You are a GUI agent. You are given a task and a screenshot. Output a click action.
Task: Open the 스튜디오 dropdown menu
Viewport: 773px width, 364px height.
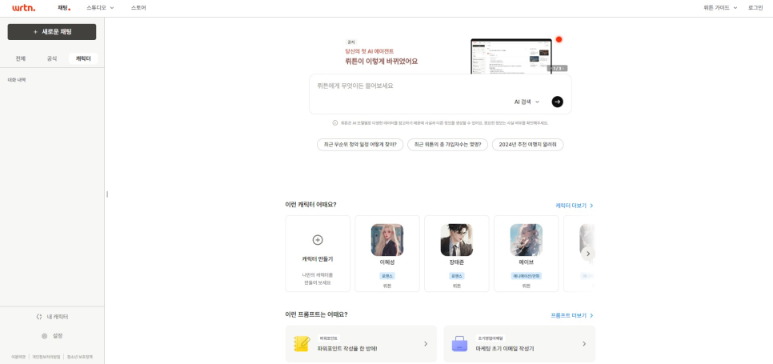pyautogui.click(x=100, y=8)
